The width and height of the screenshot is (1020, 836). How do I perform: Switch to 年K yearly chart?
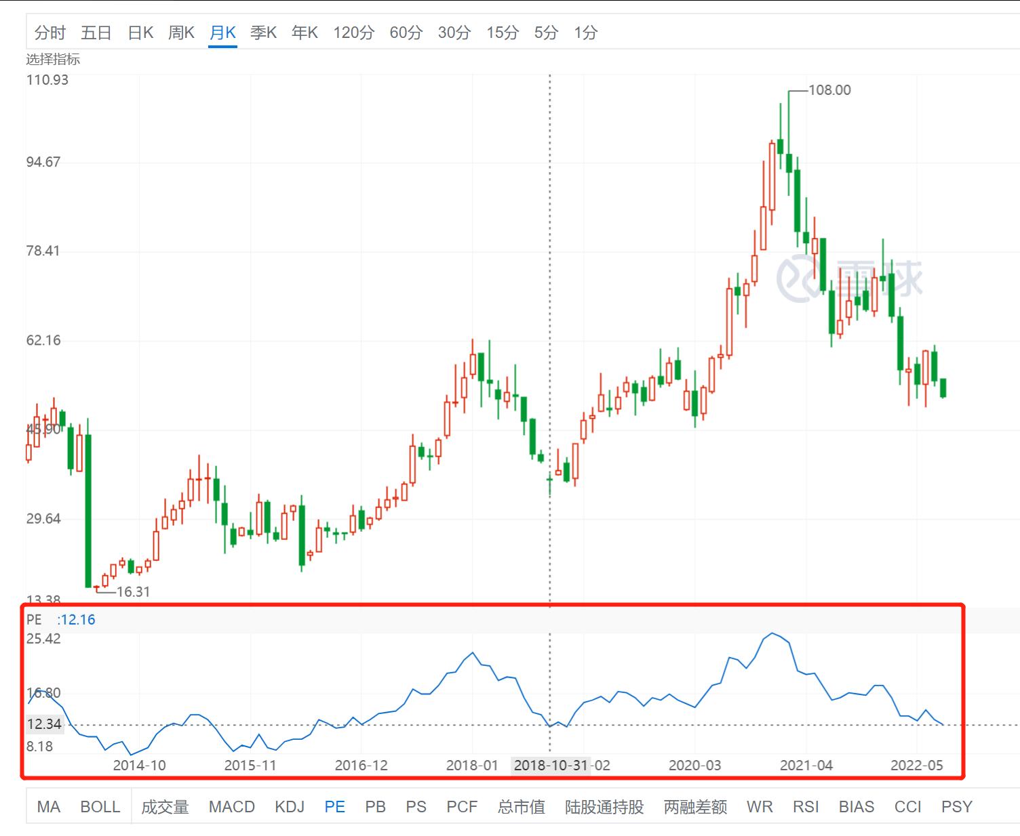tap(305, 33)
